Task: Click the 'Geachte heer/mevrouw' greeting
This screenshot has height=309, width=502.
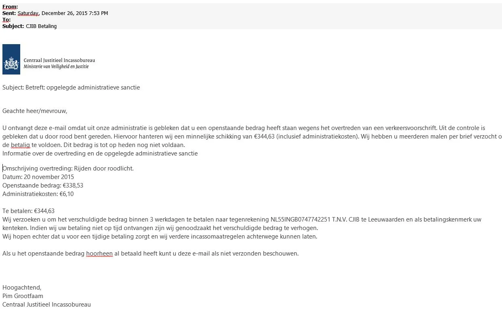Action: (35, 111)
